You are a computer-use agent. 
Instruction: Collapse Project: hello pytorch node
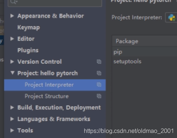[12, 73]
